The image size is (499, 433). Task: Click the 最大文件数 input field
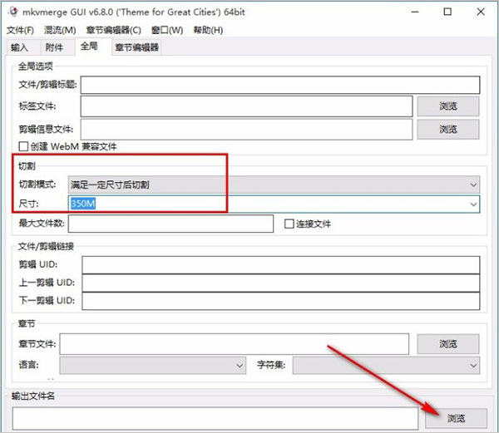tap(170, 224)
